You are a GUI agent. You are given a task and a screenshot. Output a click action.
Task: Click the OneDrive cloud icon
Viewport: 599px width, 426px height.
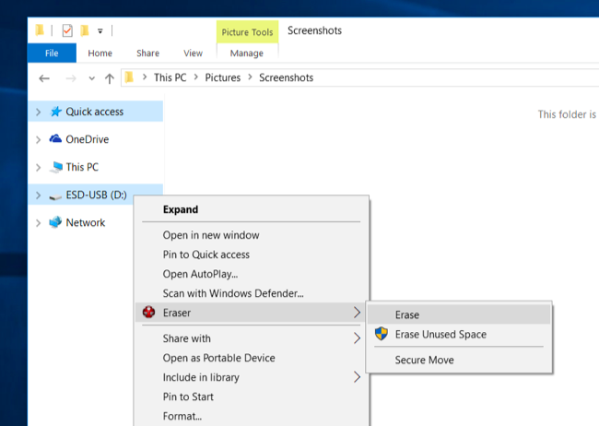point(56,139)
